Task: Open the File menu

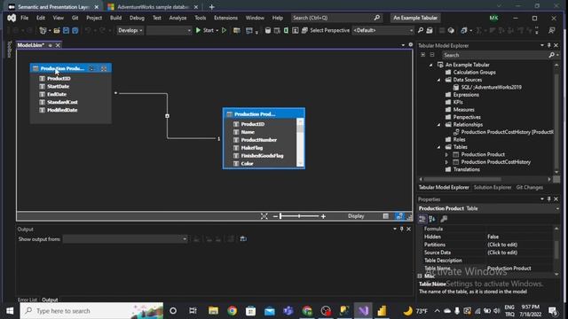Action: [24, 18]
